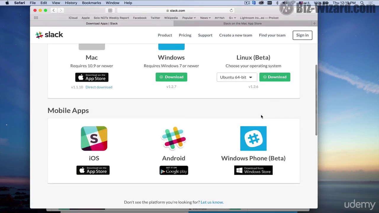This screenshot has height=213, width=379.
Task: Click the Direct download link
Action: [x=99, y=87]
